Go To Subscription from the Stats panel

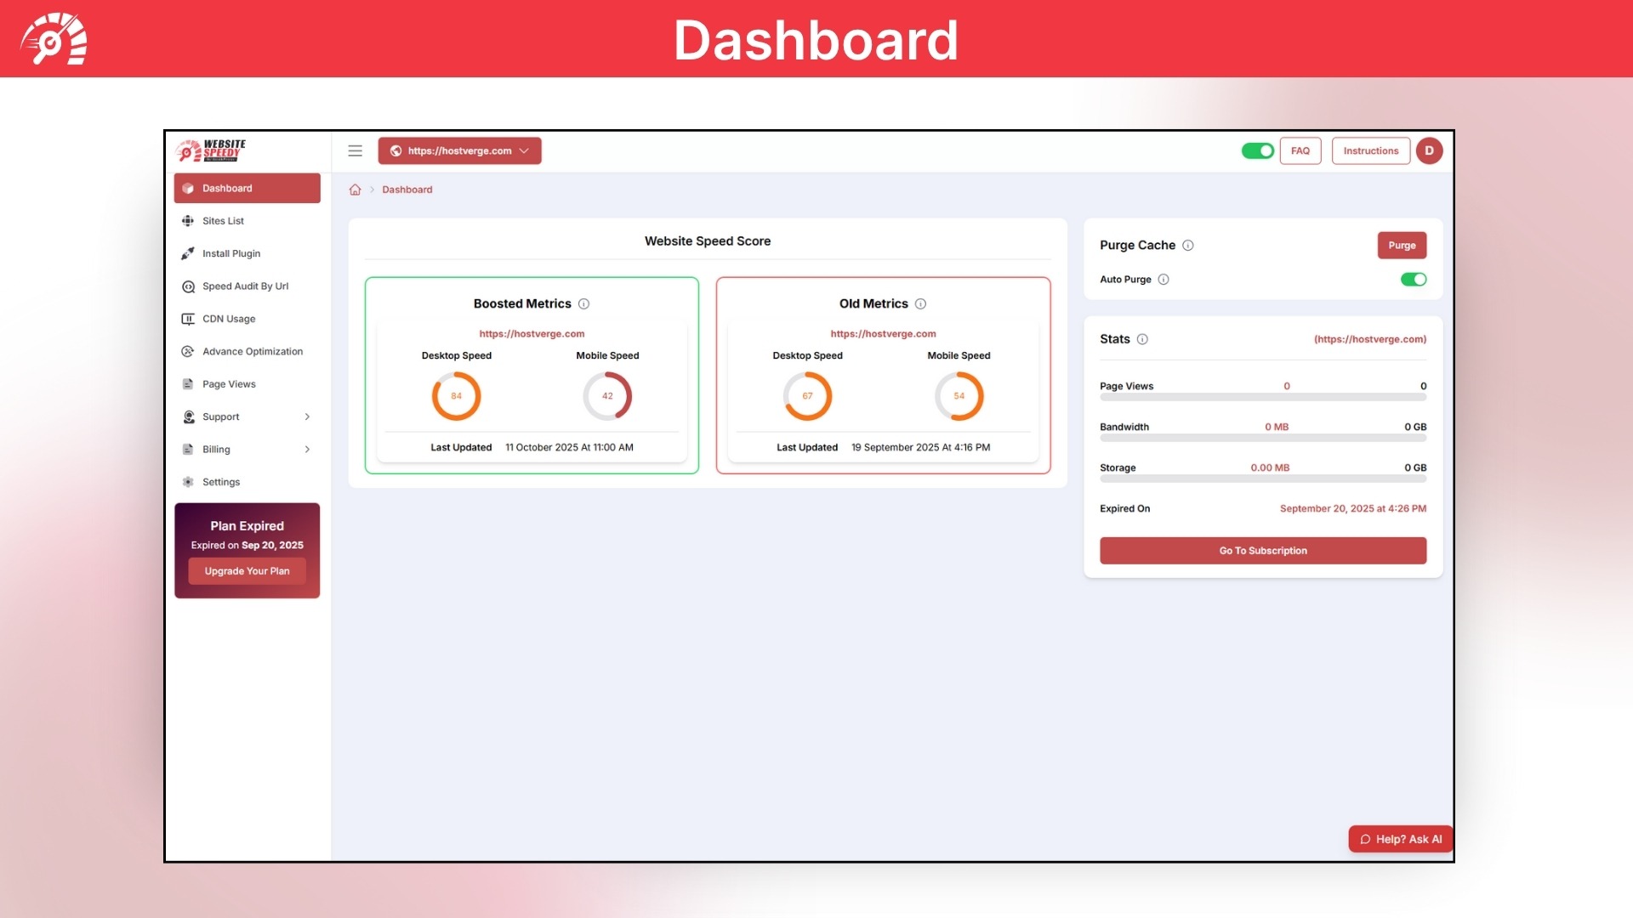point(1262,550)
